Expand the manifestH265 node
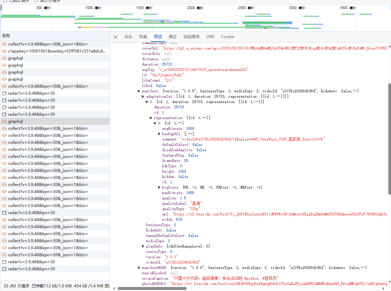This screenshot has width=391, height=291. pyautogui.click(x=139, y=268)
